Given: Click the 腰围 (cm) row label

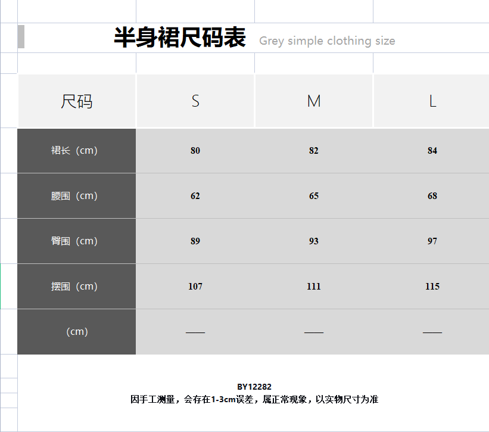Looking at the screenshot, I should [77, 196].
